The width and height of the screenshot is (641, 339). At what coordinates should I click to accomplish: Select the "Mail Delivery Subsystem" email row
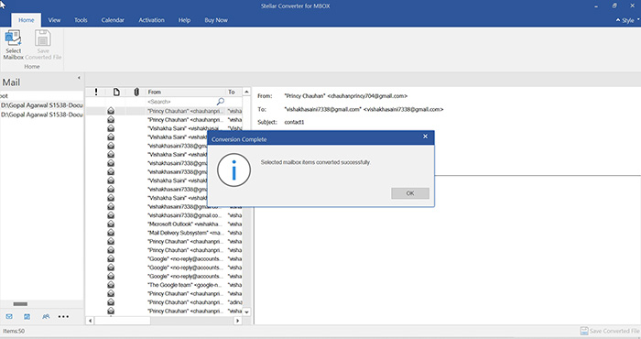pos(164,233)
